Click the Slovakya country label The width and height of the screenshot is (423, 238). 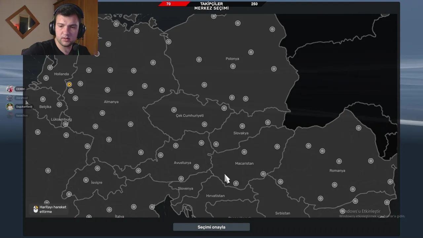point(241,133)
